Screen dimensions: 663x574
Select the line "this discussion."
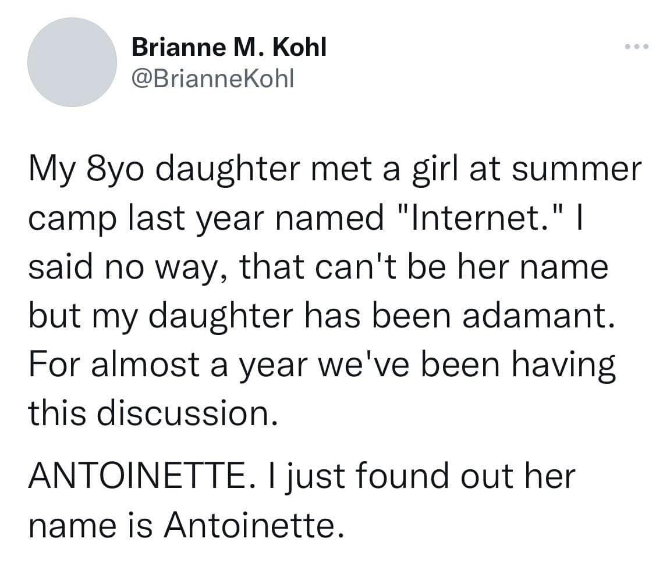[150, 412]
